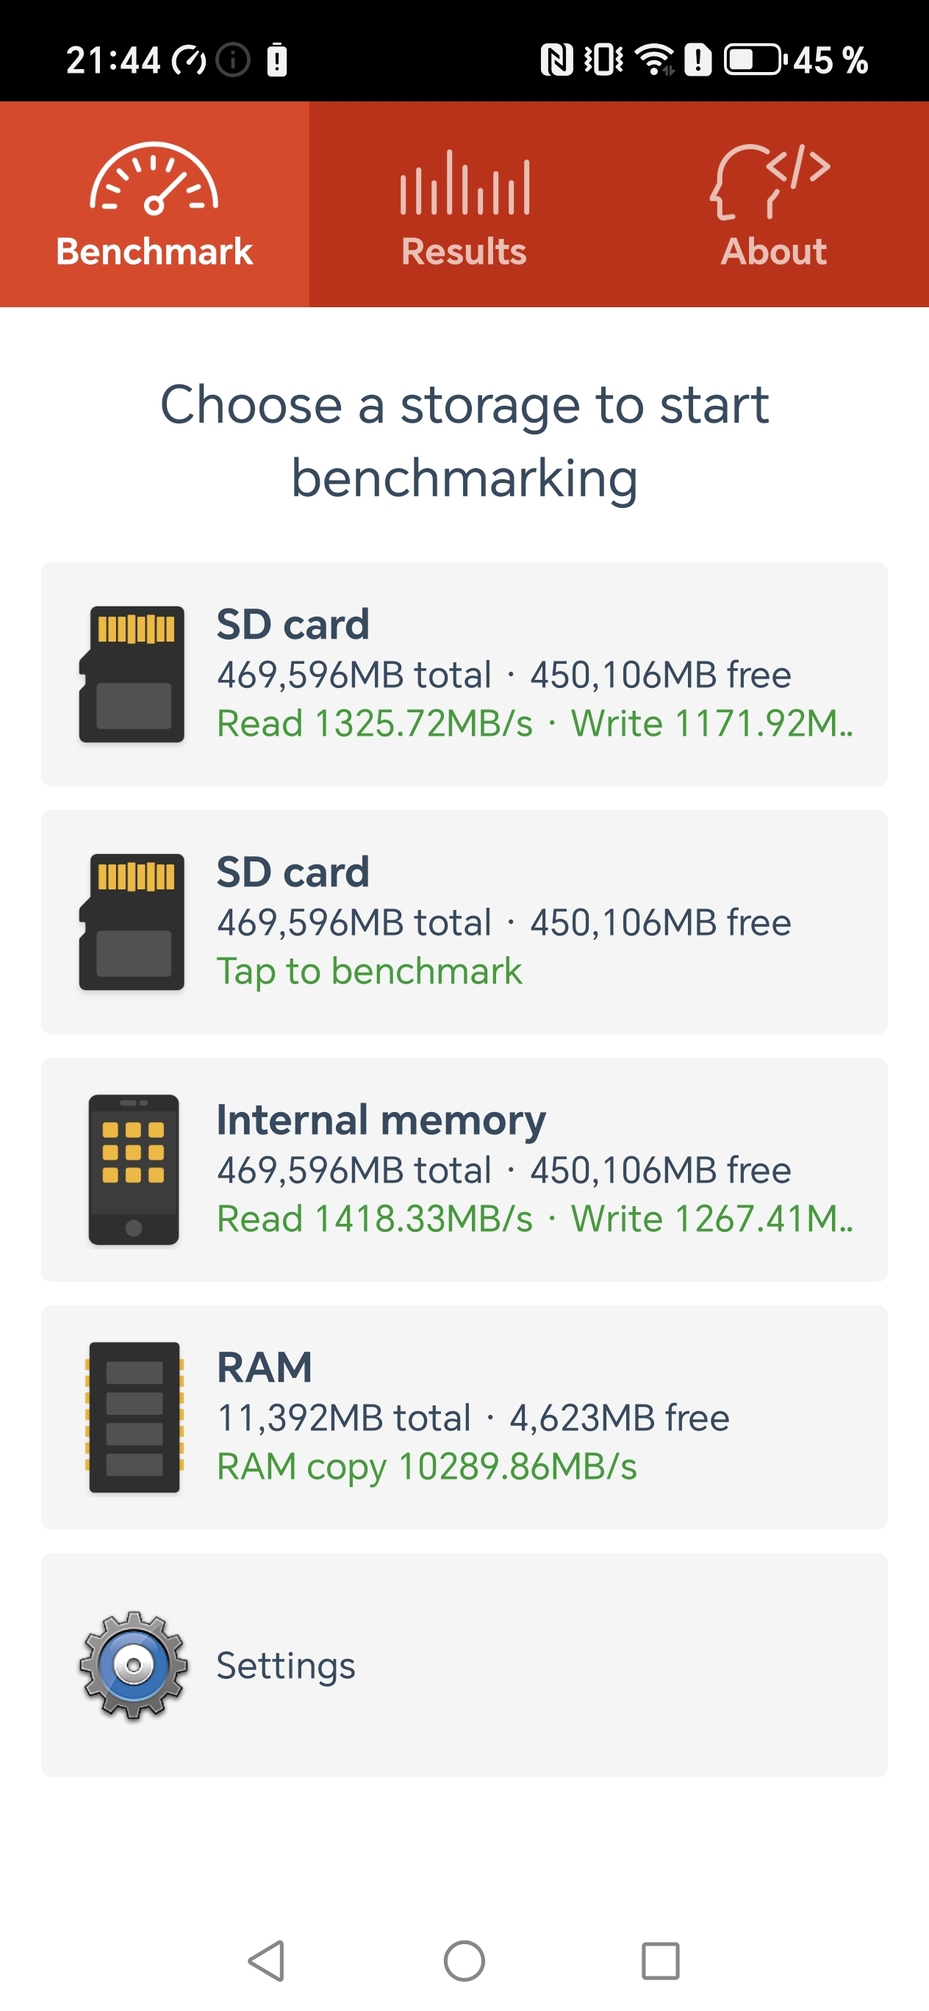Open the About tab
The image size is (929, 2011).
[x=773, y=250]
